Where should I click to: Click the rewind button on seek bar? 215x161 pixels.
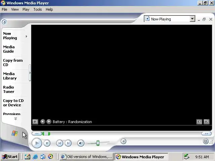pyautogui.click(x=37, y=133)
